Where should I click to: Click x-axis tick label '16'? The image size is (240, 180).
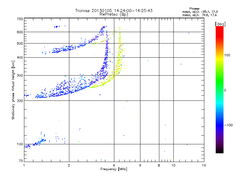click(x=204, y=165)
